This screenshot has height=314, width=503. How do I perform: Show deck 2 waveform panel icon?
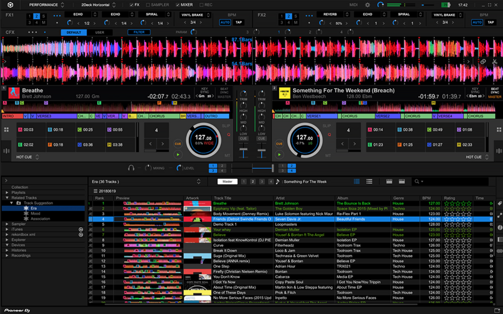click(x=499, y=151)
